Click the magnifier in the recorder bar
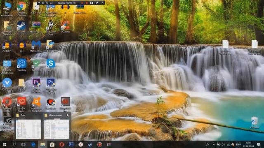264x148 pixels. (x=47, y=3)
